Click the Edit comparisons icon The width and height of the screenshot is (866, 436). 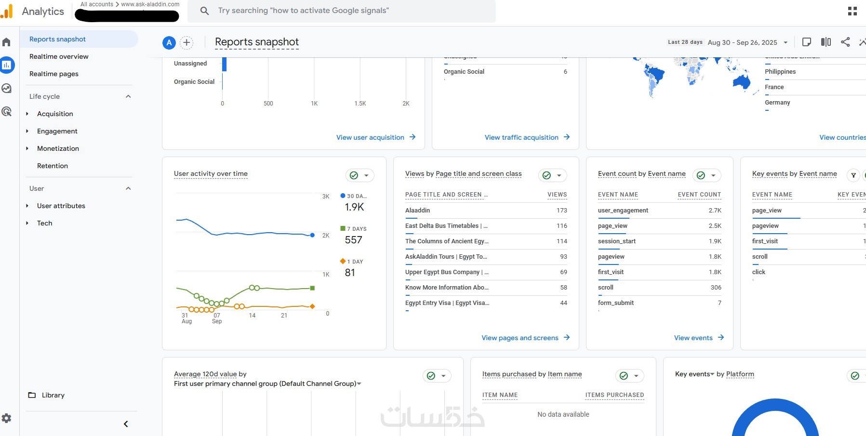point(826,42)
